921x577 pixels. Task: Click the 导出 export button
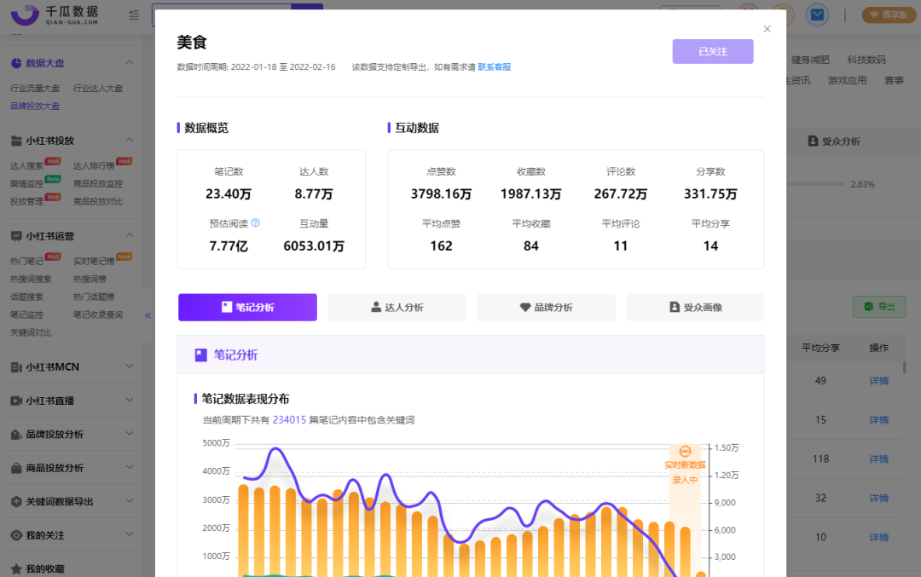(879, 307)
